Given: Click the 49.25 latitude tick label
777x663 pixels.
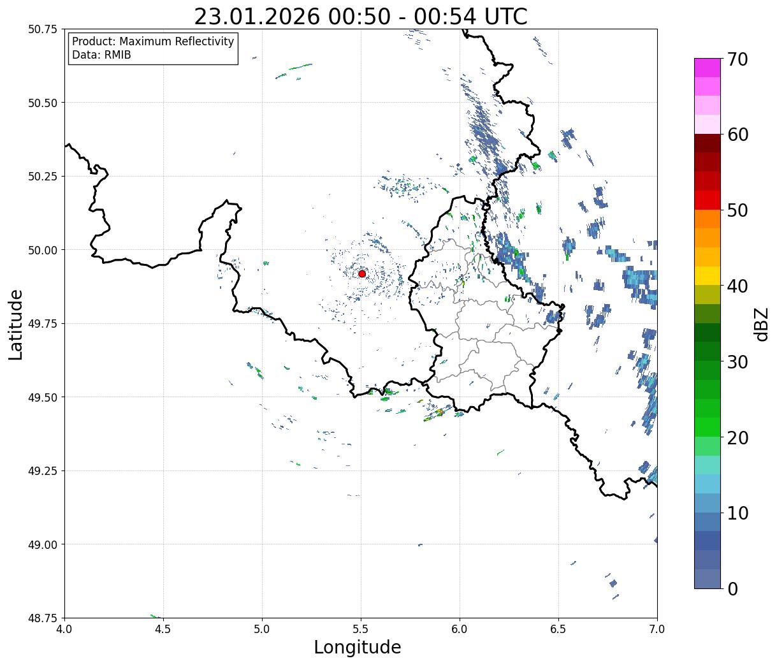Looking at the screenshot, I should pyautogui.click(x=42, y=470).
